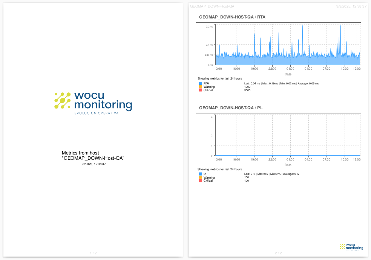Click the blue RTA legend square
371x260 pixels.
[200, 83]
